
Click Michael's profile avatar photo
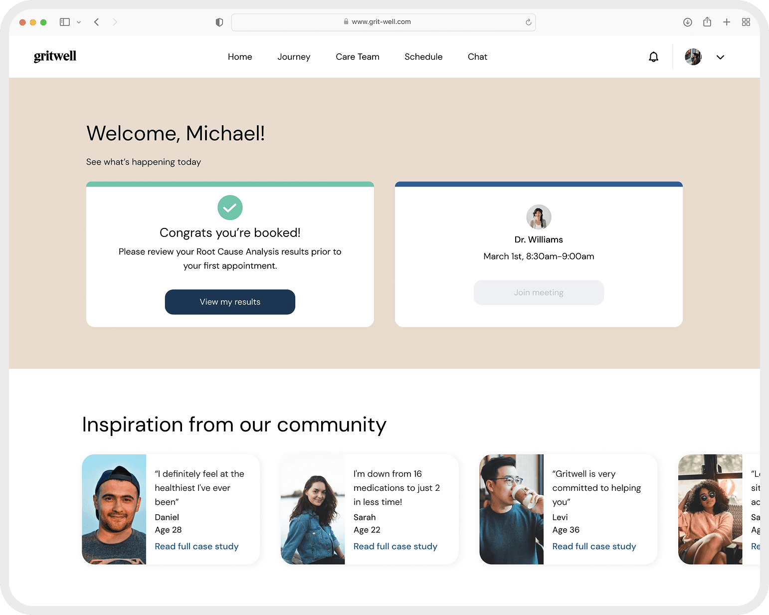[693, 56]
